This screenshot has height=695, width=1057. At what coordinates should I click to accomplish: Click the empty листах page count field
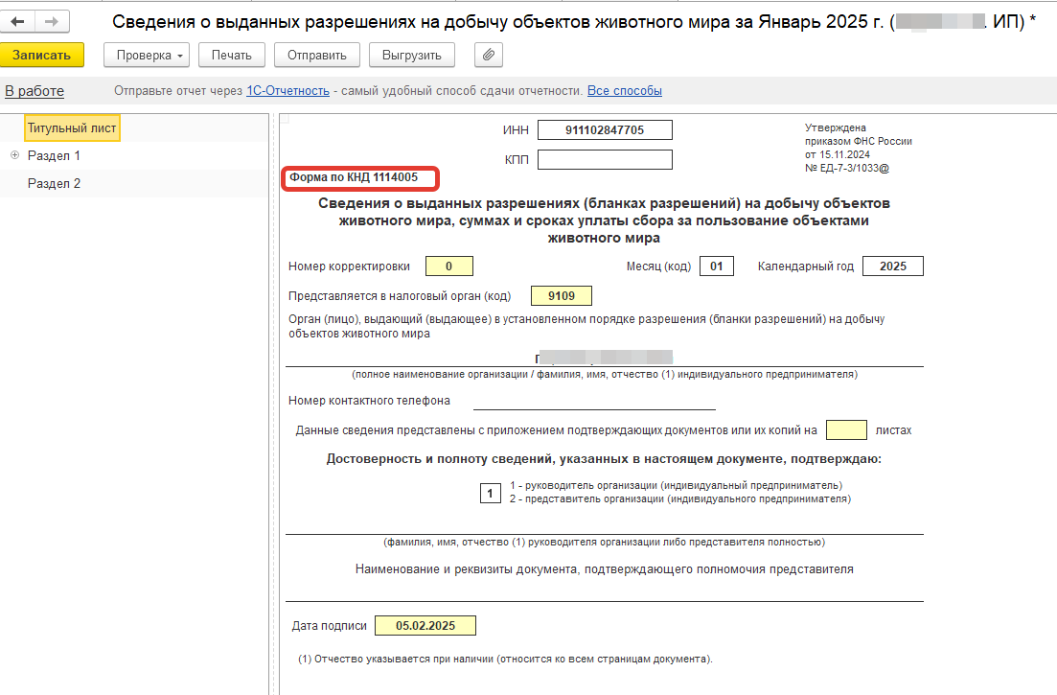845,430
